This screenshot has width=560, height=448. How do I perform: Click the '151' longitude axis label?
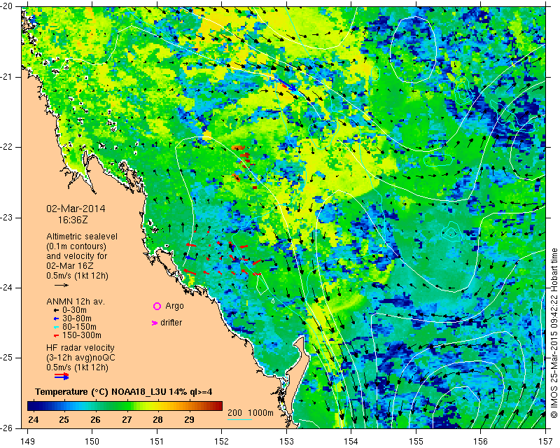click(x=157, y=442)
